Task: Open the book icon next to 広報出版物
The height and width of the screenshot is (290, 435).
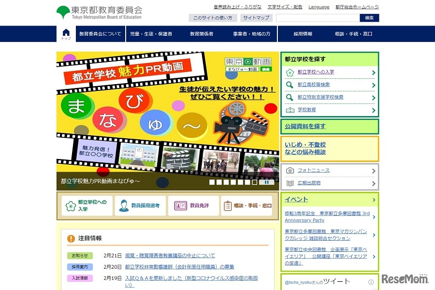Action: pyautogui.click(x=289, y=184)
